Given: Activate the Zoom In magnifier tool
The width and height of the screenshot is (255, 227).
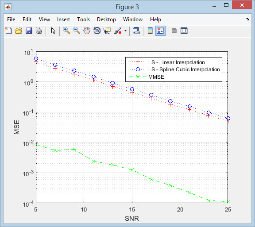Looking at the screenshot, I should (66, 31).
